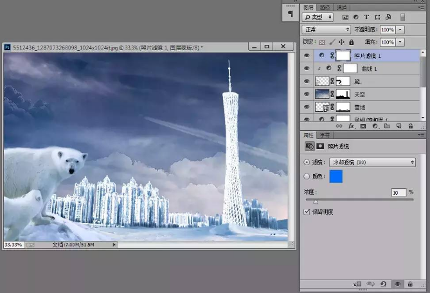
Task: Open the 冷却滤镜 (80) filter dropdown
Action: pos(372,163)
